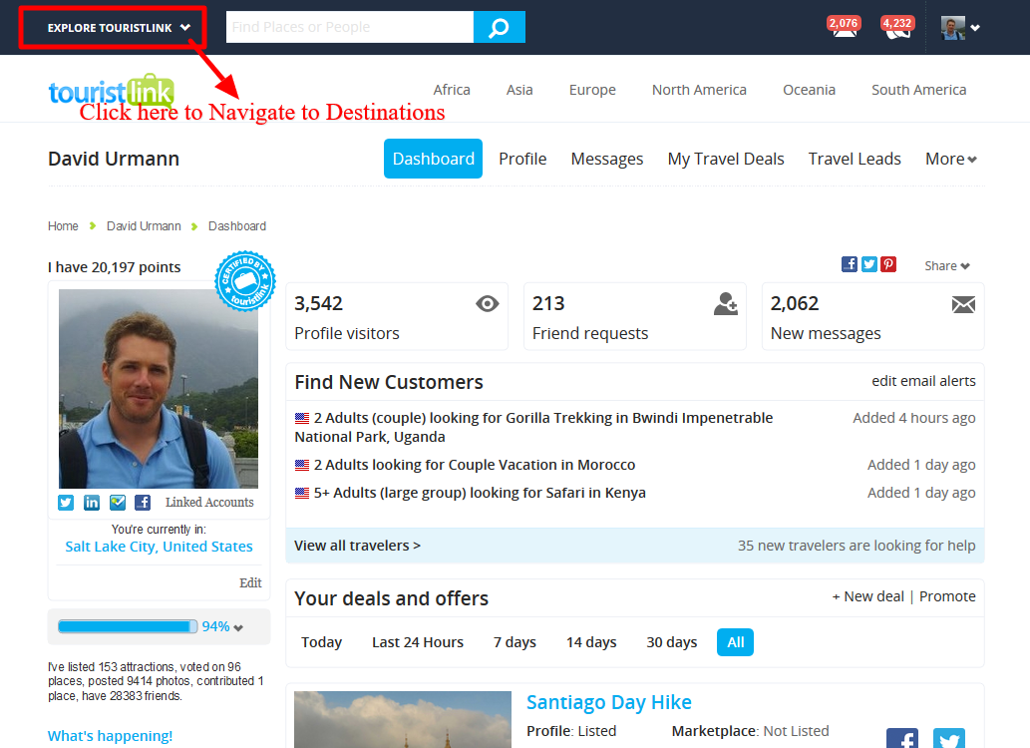This screenshot has height=748, width=1030.
Task: Click the touristlink logo
Action: (111, 91)
